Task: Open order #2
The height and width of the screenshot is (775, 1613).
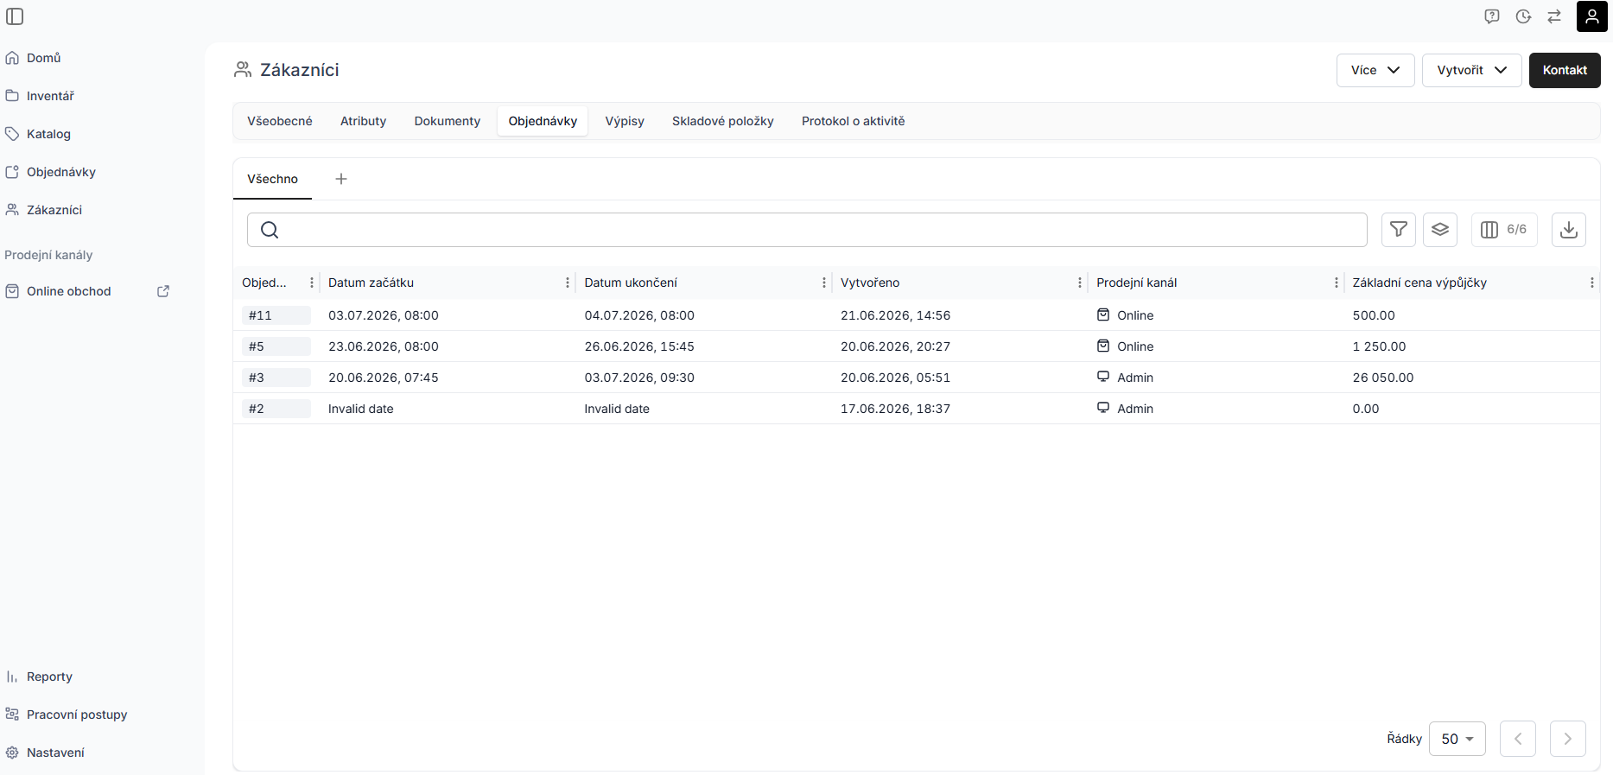Action: (x=276, y=409)
